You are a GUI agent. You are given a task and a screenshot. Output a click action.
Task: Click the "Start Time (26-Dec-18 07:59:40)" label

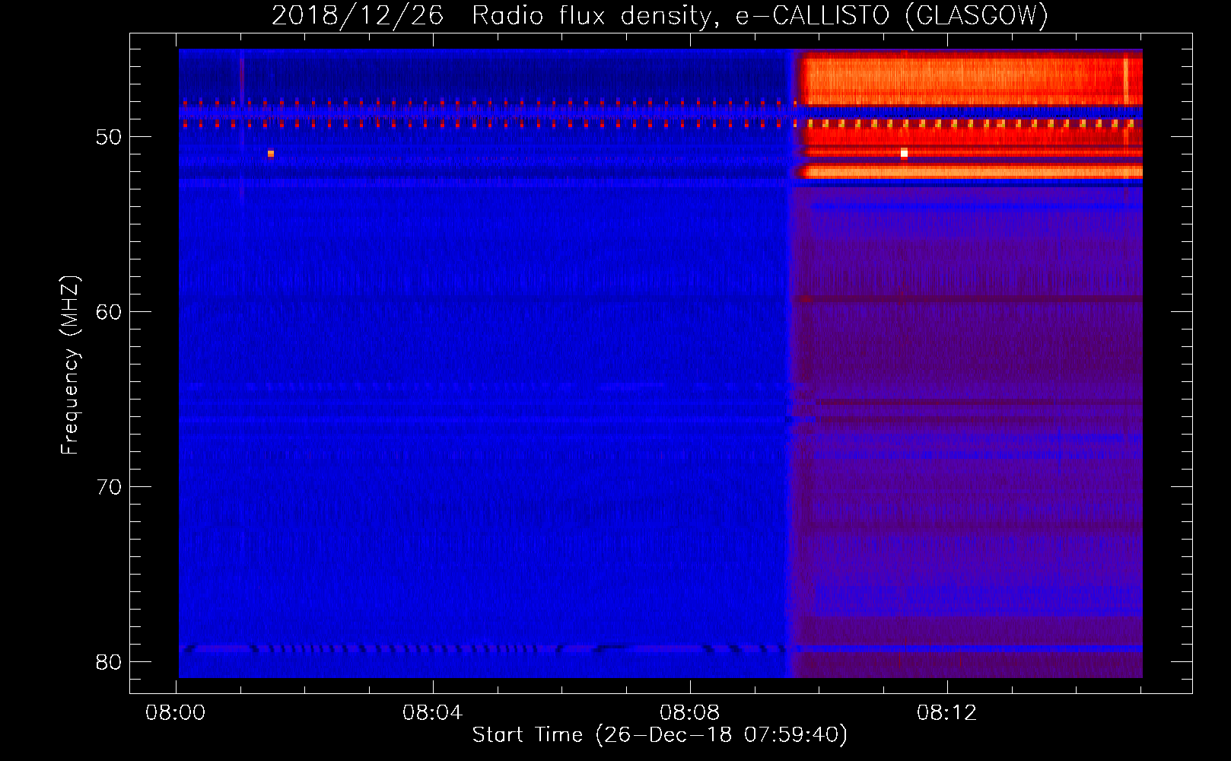click(x=660, y=735)
